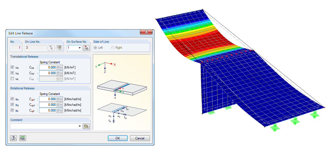Click the Cφz spin arrows
This screenshot has height=154, width=331.
pyautogui.click(x=58, y=110)
